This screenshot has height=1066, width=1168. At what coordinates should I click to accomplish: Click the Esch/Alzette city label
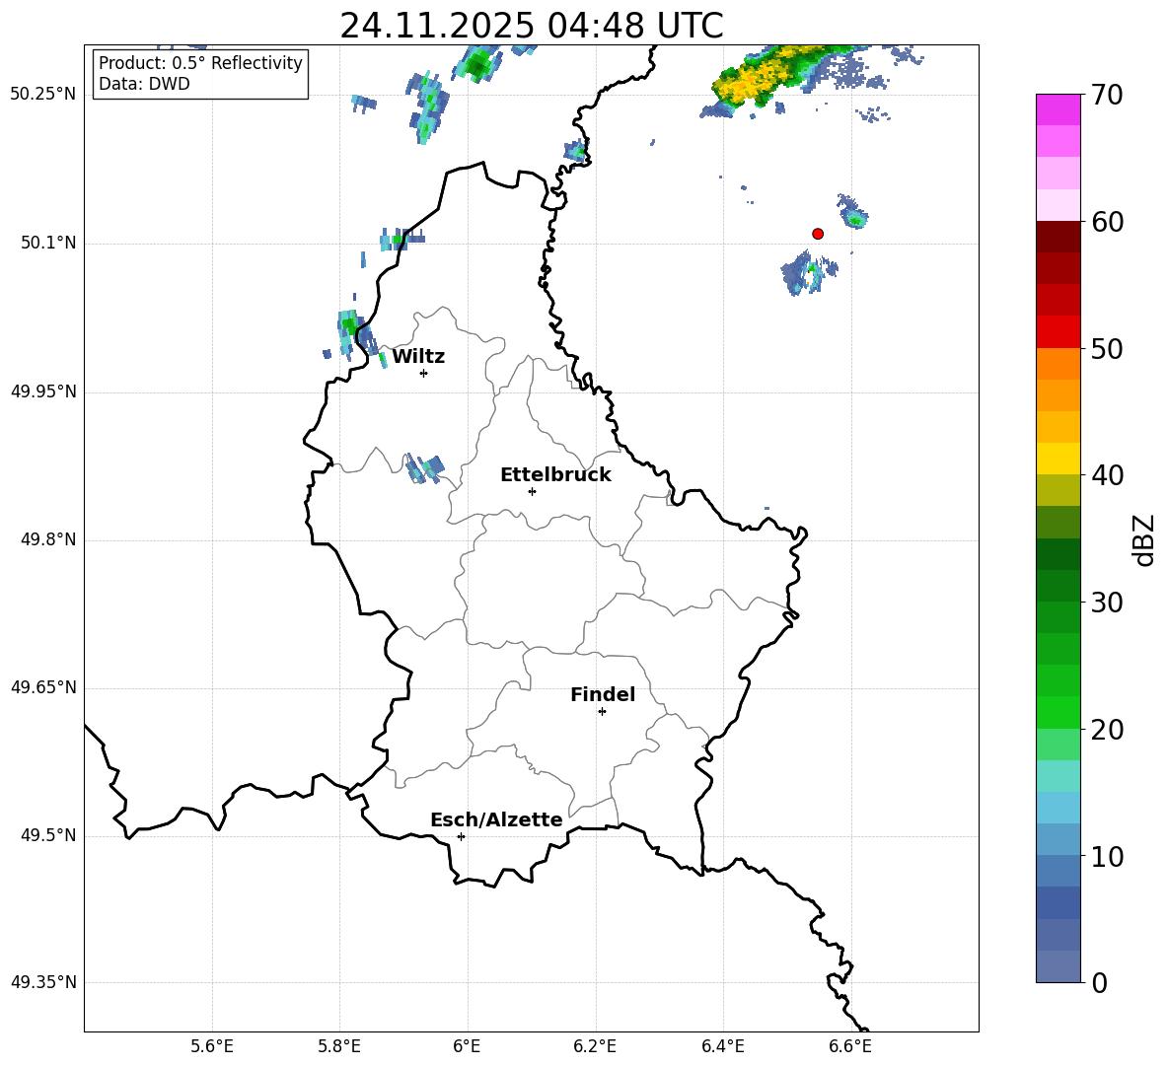click(496, 820)
